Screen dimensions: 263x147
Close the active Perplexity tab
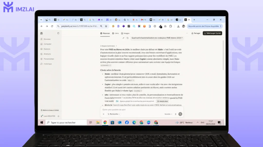point(189,20)
